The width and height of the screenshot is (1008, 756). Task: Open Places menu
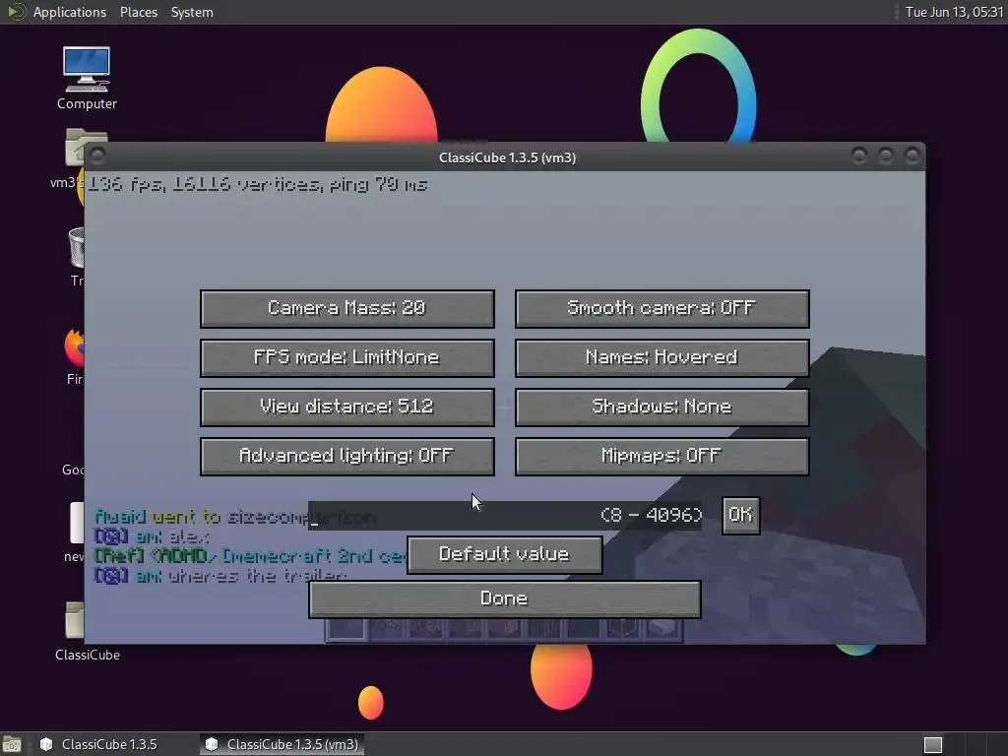(x=138, y=12)
